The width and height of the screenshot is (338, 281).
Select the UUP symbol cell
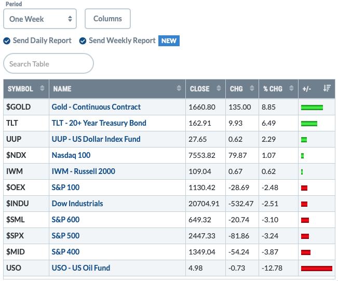(26, 139)
